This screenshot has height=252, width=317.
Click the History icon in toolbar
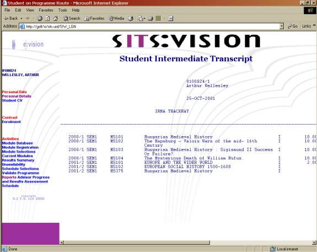click(x=131, y=18)
